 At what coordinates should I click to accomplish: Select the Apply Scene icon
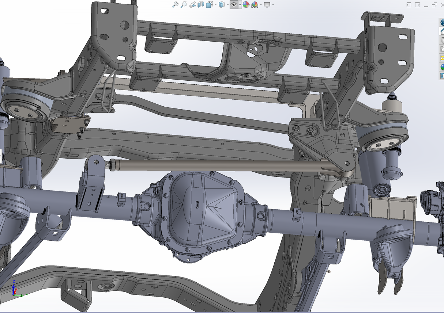[x=255, y=5]
